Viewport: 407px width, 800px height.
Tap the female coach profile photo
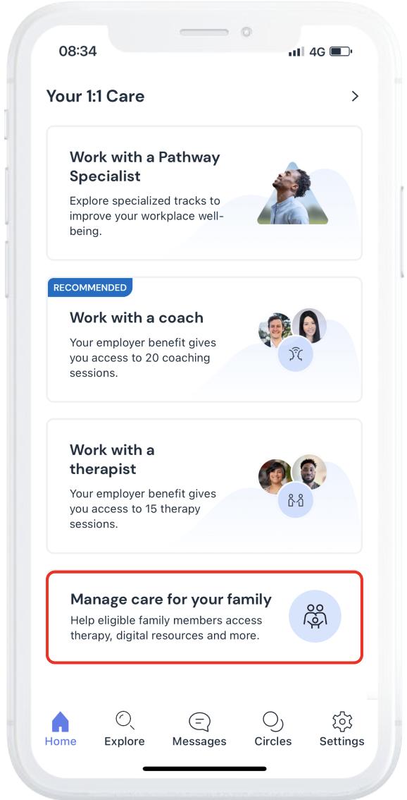pos(309,325)
